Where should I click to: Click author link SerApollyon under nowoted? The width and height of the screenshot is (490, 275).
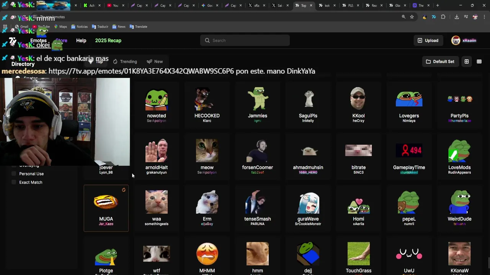(x=157, y=121)
